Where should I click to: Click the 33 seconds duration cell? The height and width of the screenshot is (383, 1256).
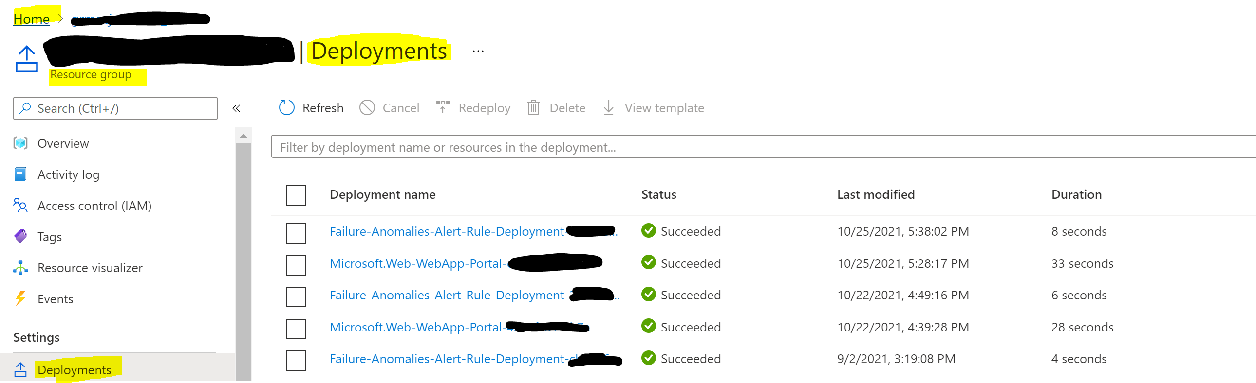pyautogui.click(x=1083, y=263)
